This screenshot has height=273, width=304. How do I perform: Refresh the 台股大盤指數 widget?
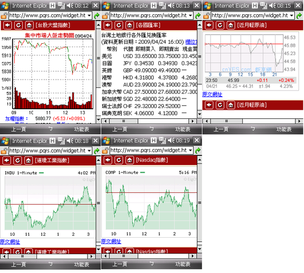[x=18, y=25]
